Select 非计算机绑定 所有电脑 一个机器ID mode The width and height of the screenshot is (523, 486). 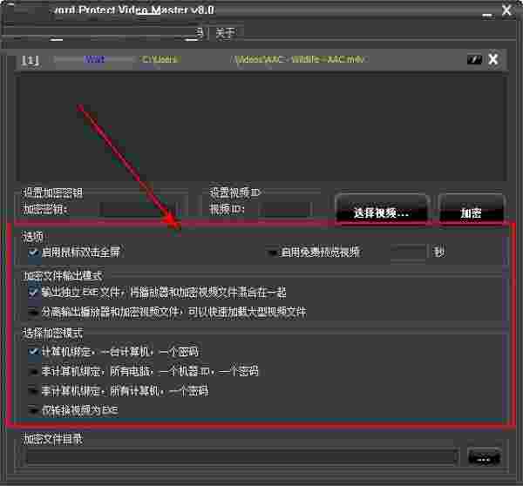click(33, 371)
